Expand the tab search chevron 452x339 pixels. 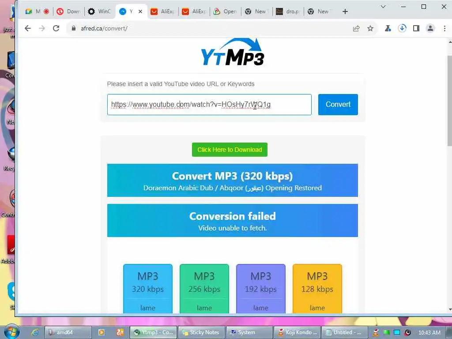point(383,7)
